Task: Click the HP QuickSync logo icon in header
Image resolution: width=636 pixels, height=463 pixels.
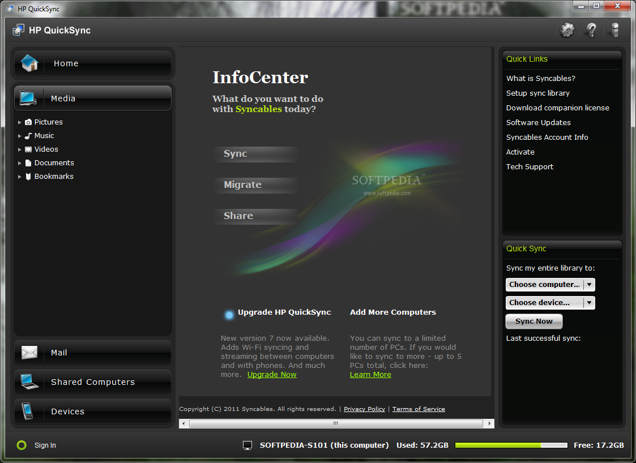Action: pyautogui.click(x=18, y=30)
